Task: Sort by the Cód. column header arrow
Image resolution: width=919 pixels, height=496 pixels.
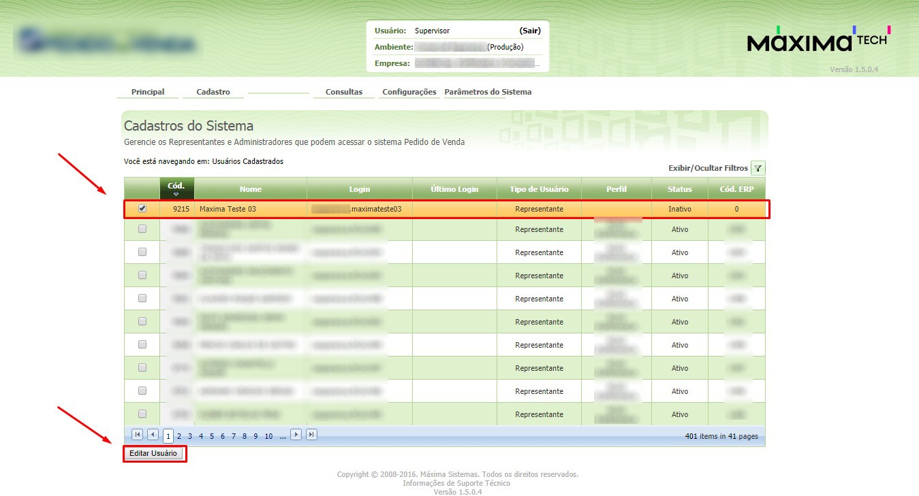Action: point(176,195)
